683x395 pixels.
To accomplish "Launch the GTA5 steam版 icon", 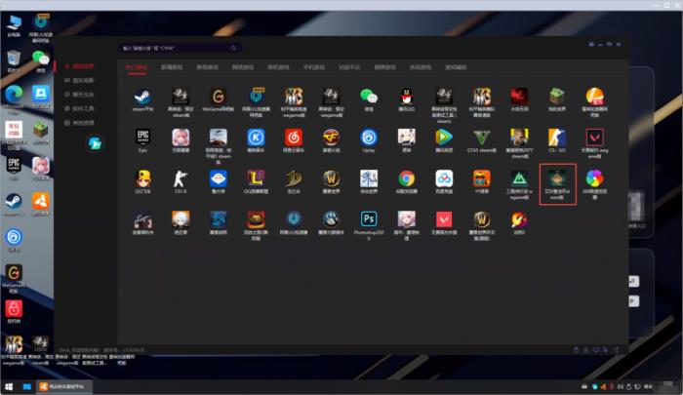I will tap(481, 138).
